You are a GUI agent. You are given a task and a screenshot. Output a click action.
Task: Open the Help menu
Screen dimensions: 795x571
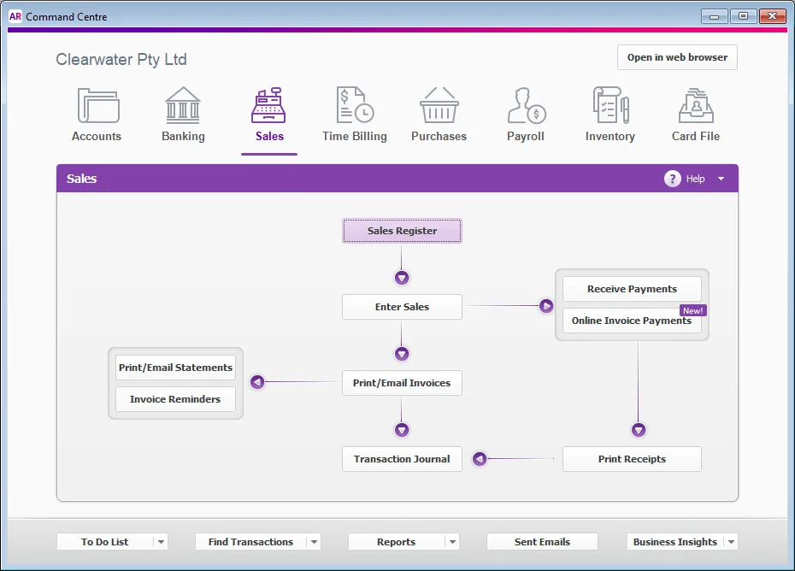tap(721, 179)
